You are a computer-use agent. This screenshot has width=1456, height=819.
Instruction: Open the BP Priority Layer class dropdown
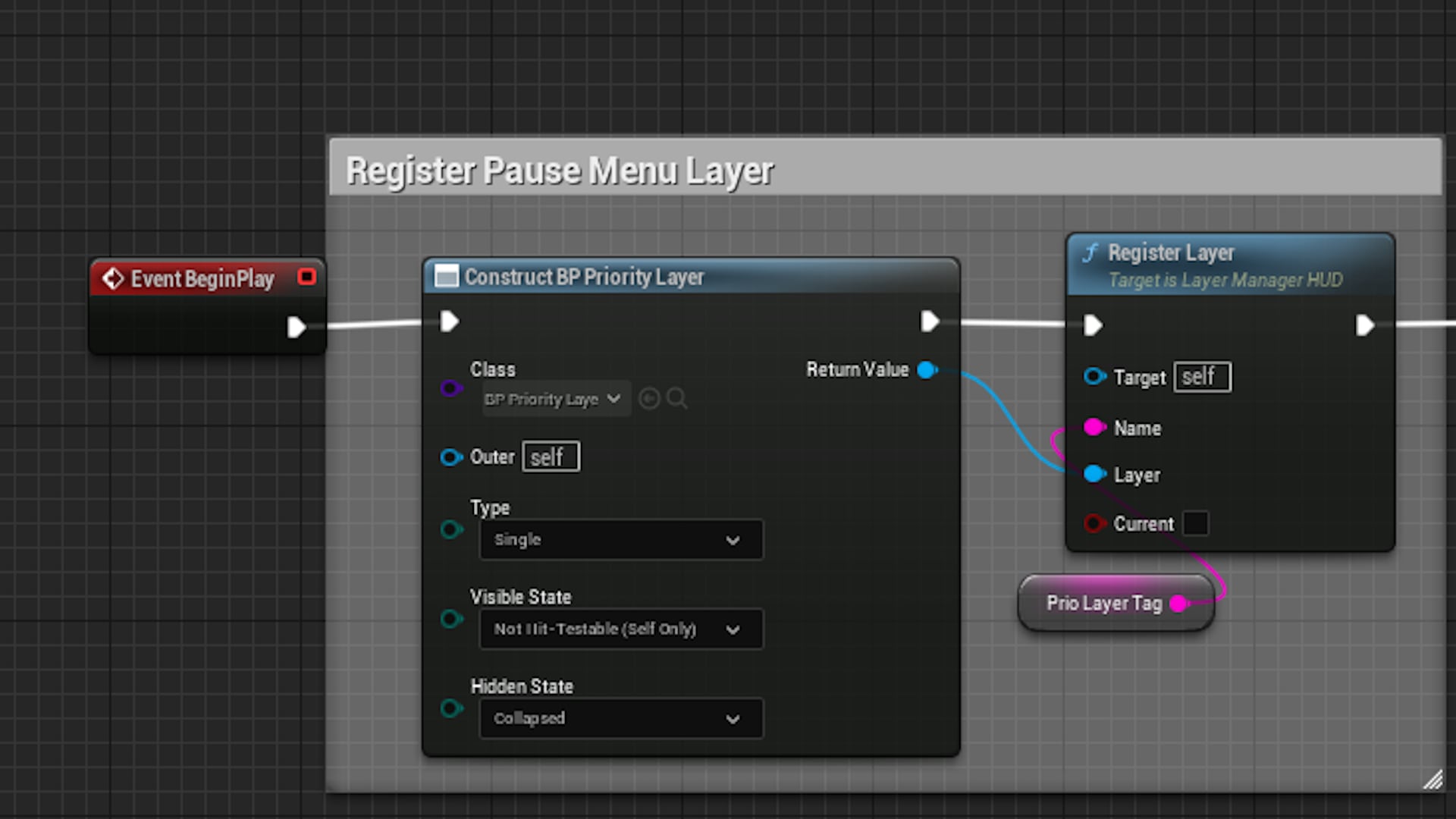[x=554, y=398]
